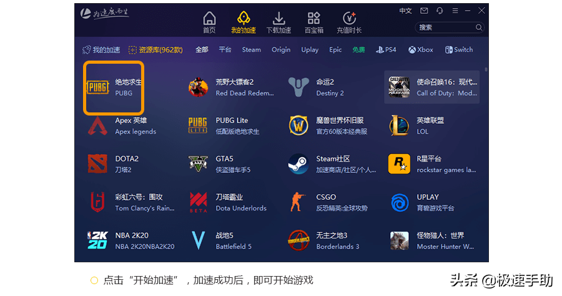Viewport: 562px width, 296px height.
Task: Select the R星平台 Rockstar icon
Action: click(x=399, y=164)
